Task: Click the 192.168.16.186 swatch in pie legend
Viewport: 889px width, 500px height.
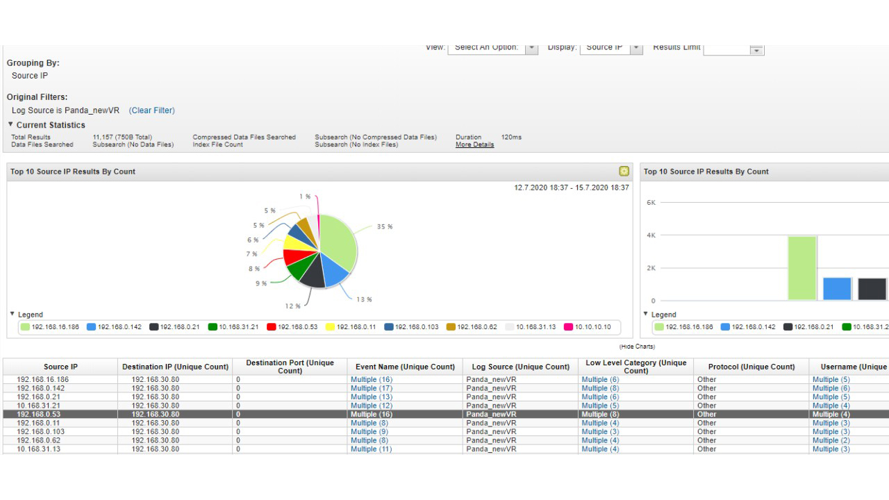Action: [x=25, y=327]
